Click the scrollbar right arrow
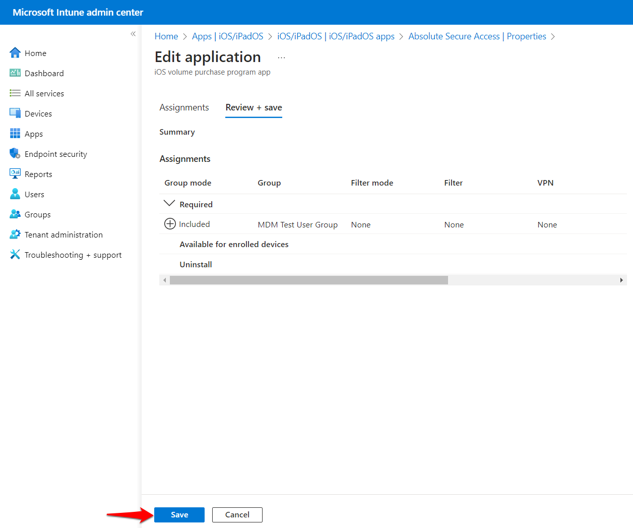The width and height of the screenshot is (633, 528). [621, 280]
